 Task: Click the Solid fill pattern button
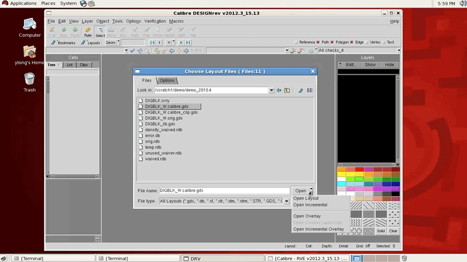tap(380, 231)
